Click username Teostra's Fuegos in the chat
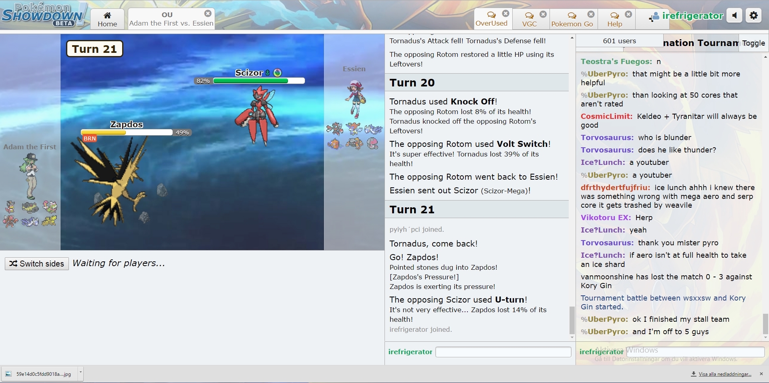 click(616, 62)
